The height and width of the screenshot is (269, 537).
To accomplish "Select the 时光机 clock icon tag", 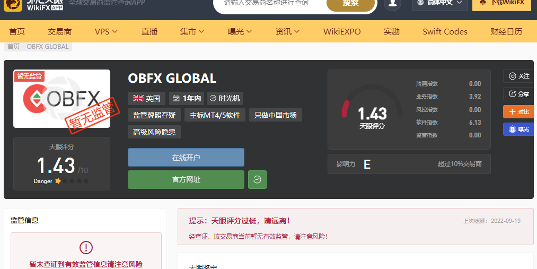I will pyautogui.click(x=225, y=98).
